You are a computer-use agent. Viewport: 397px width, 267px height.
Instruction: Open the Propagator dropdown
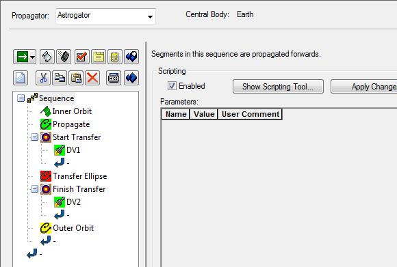click(150, 16)
